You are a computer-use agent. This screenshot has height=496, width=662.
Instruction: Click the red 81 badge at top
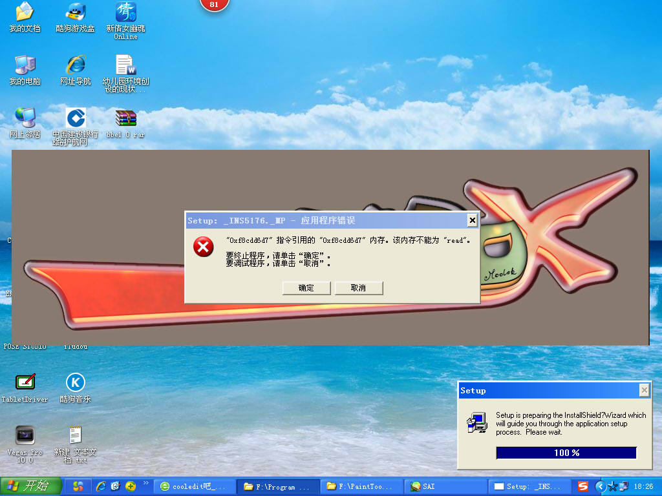click(214, 5)
